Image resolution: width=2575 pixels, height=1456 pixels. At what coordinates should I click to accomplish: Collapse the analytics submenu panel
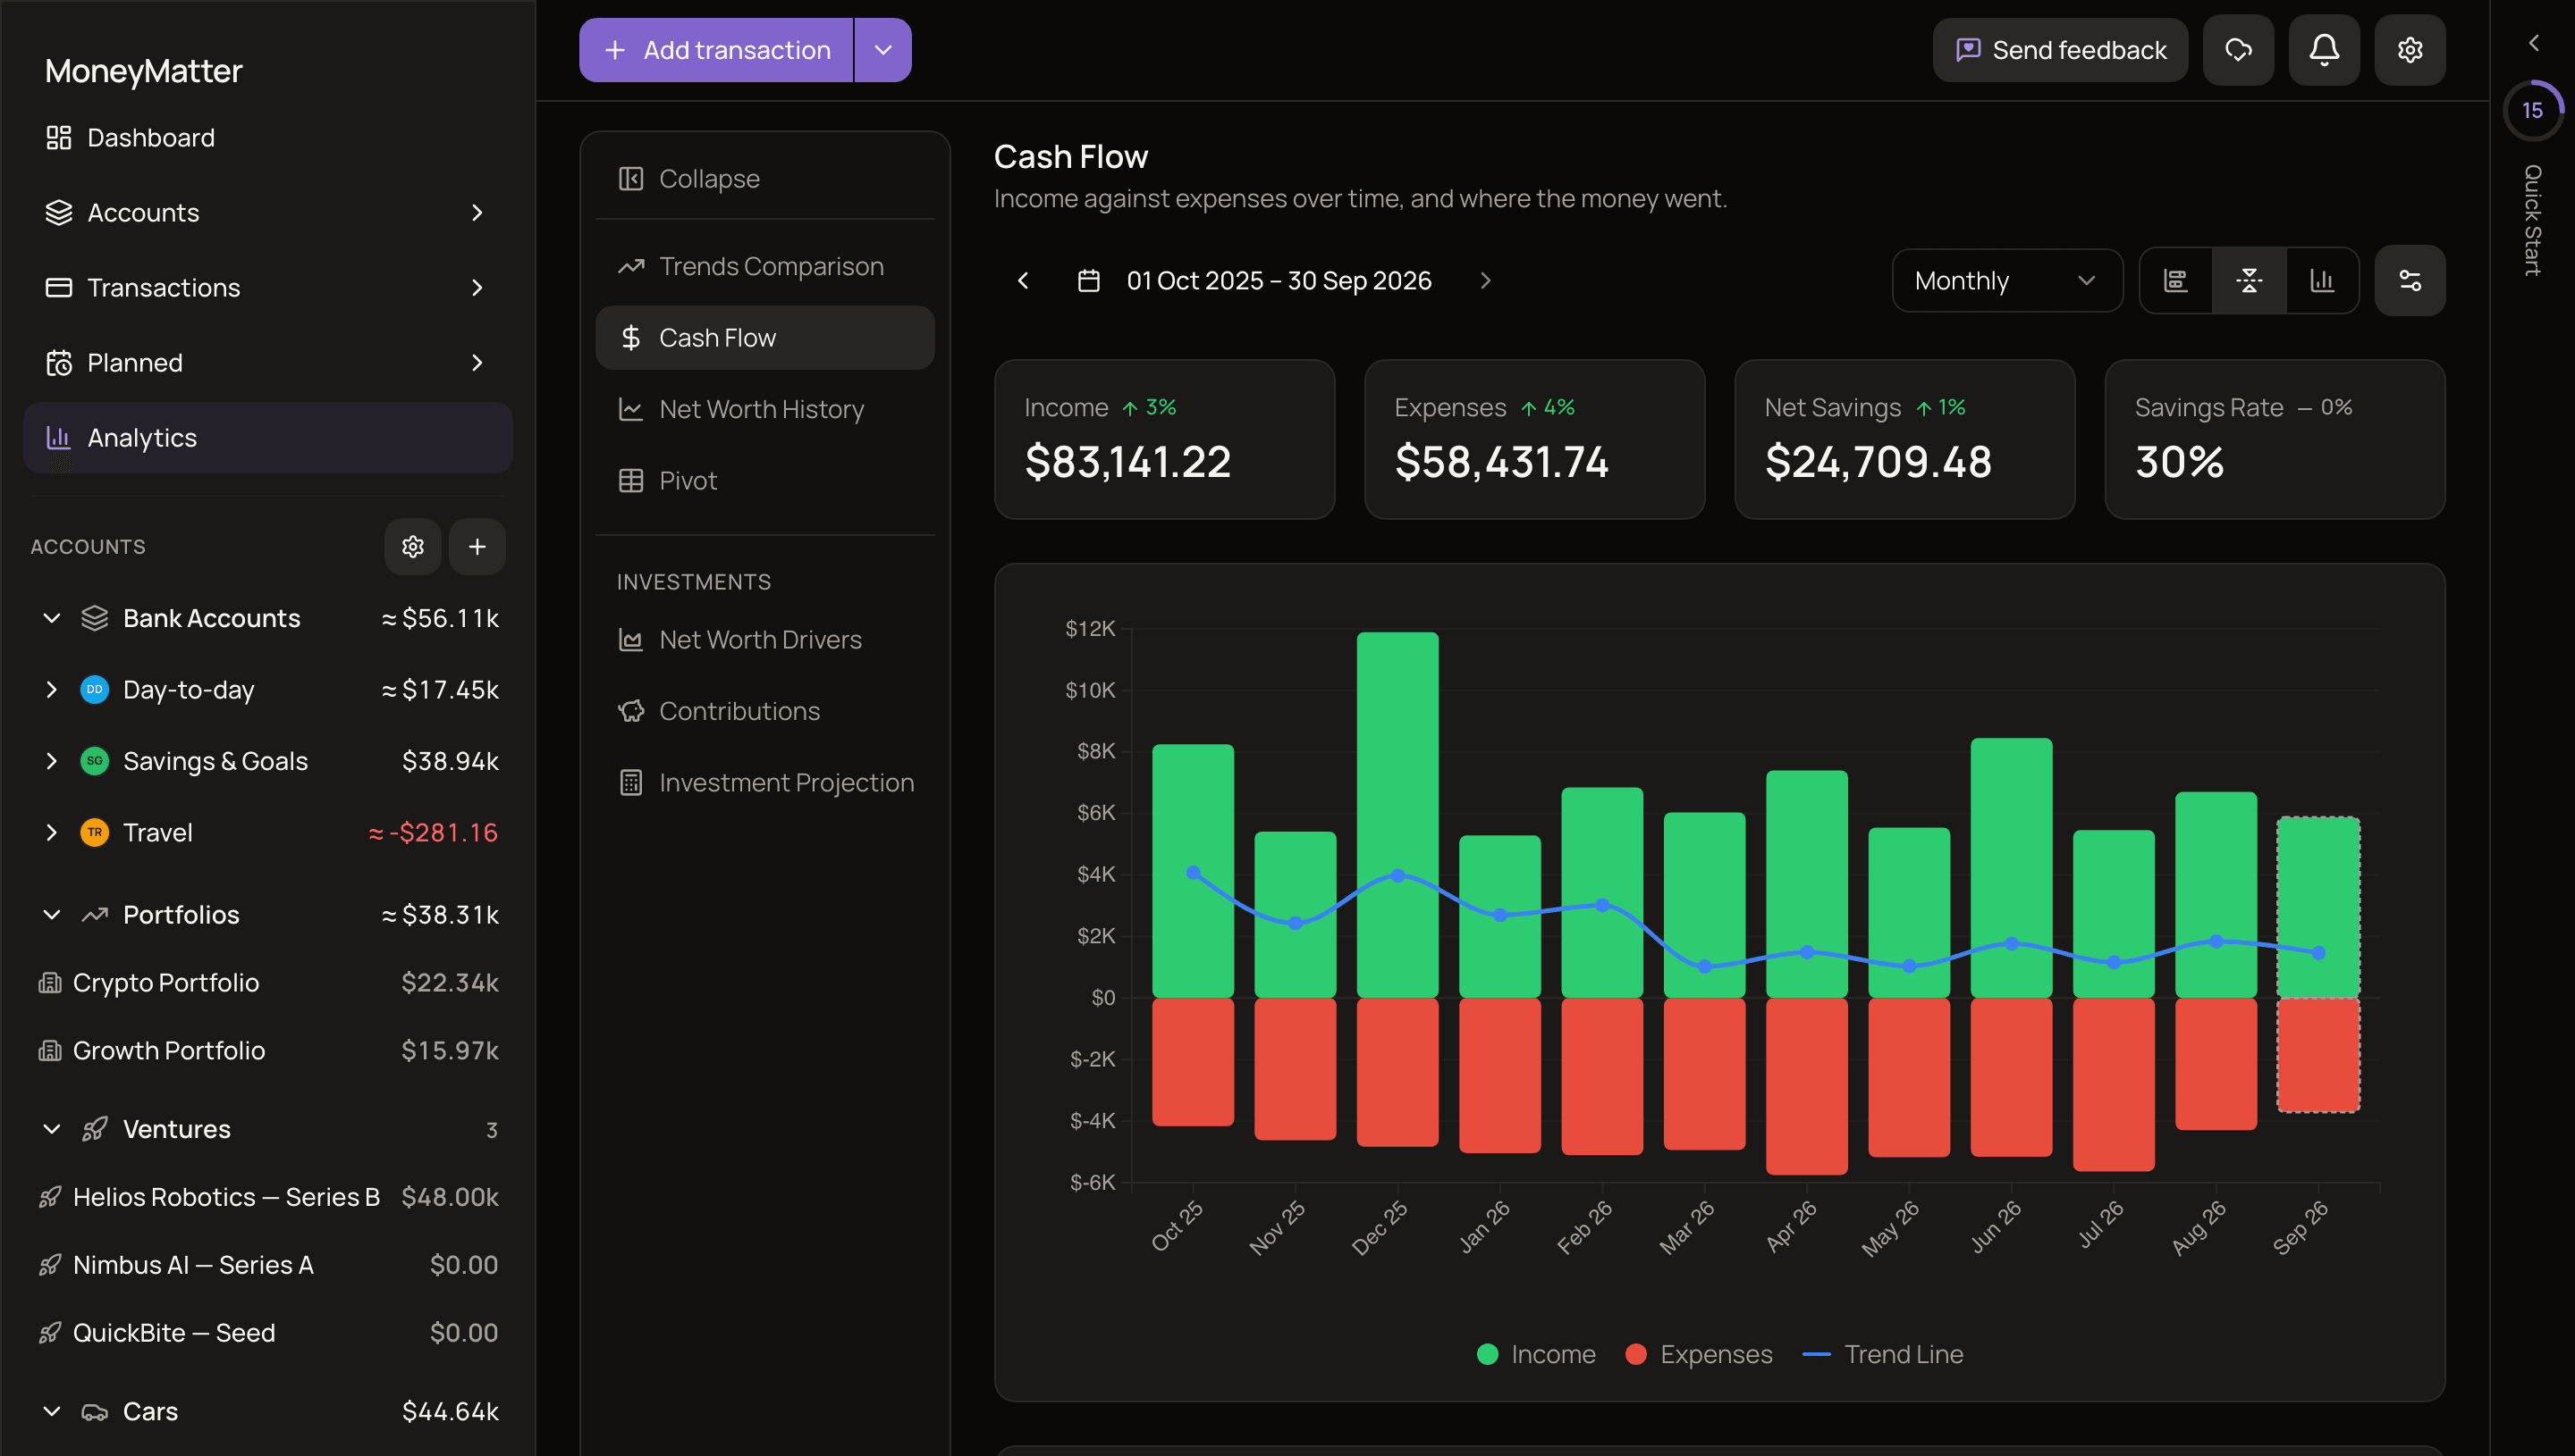point(764,178)
